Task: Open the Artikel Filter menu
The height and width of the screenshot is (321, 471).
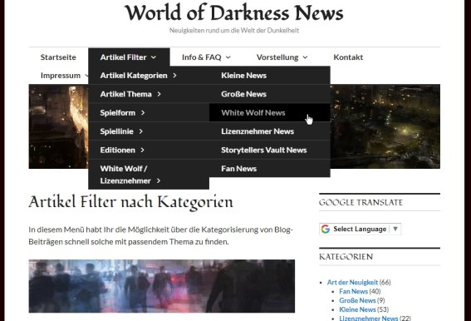Action: [x=123, y=57]
